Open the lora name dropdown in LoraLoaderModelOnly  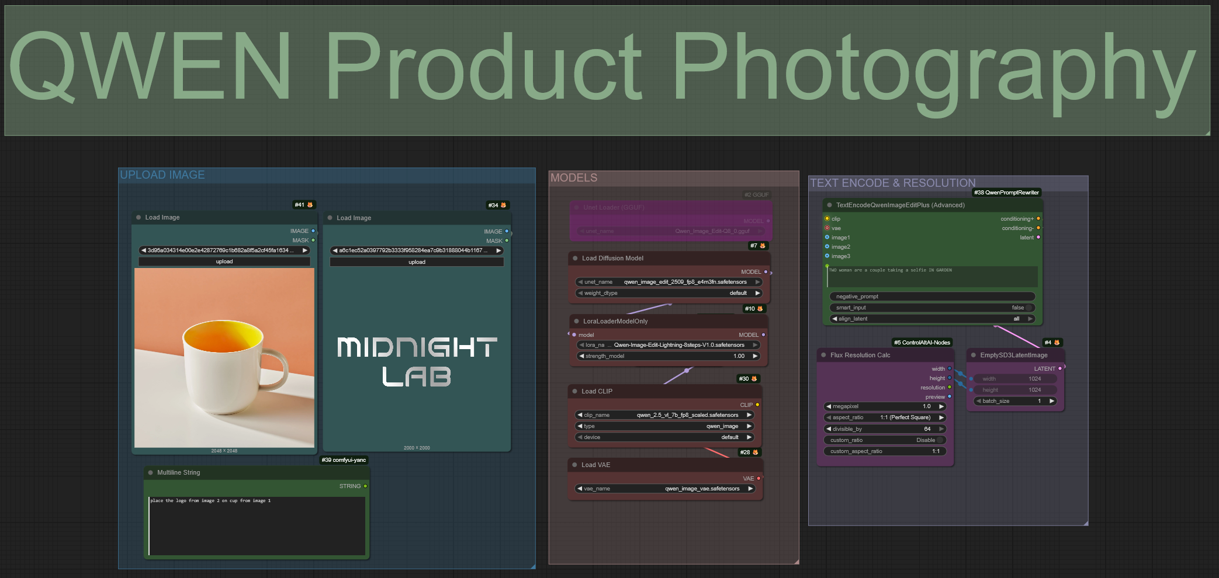pyautogui.click(x=668, y=345)
